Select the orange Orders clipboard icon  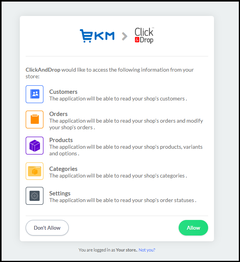(x=35, y=120)
